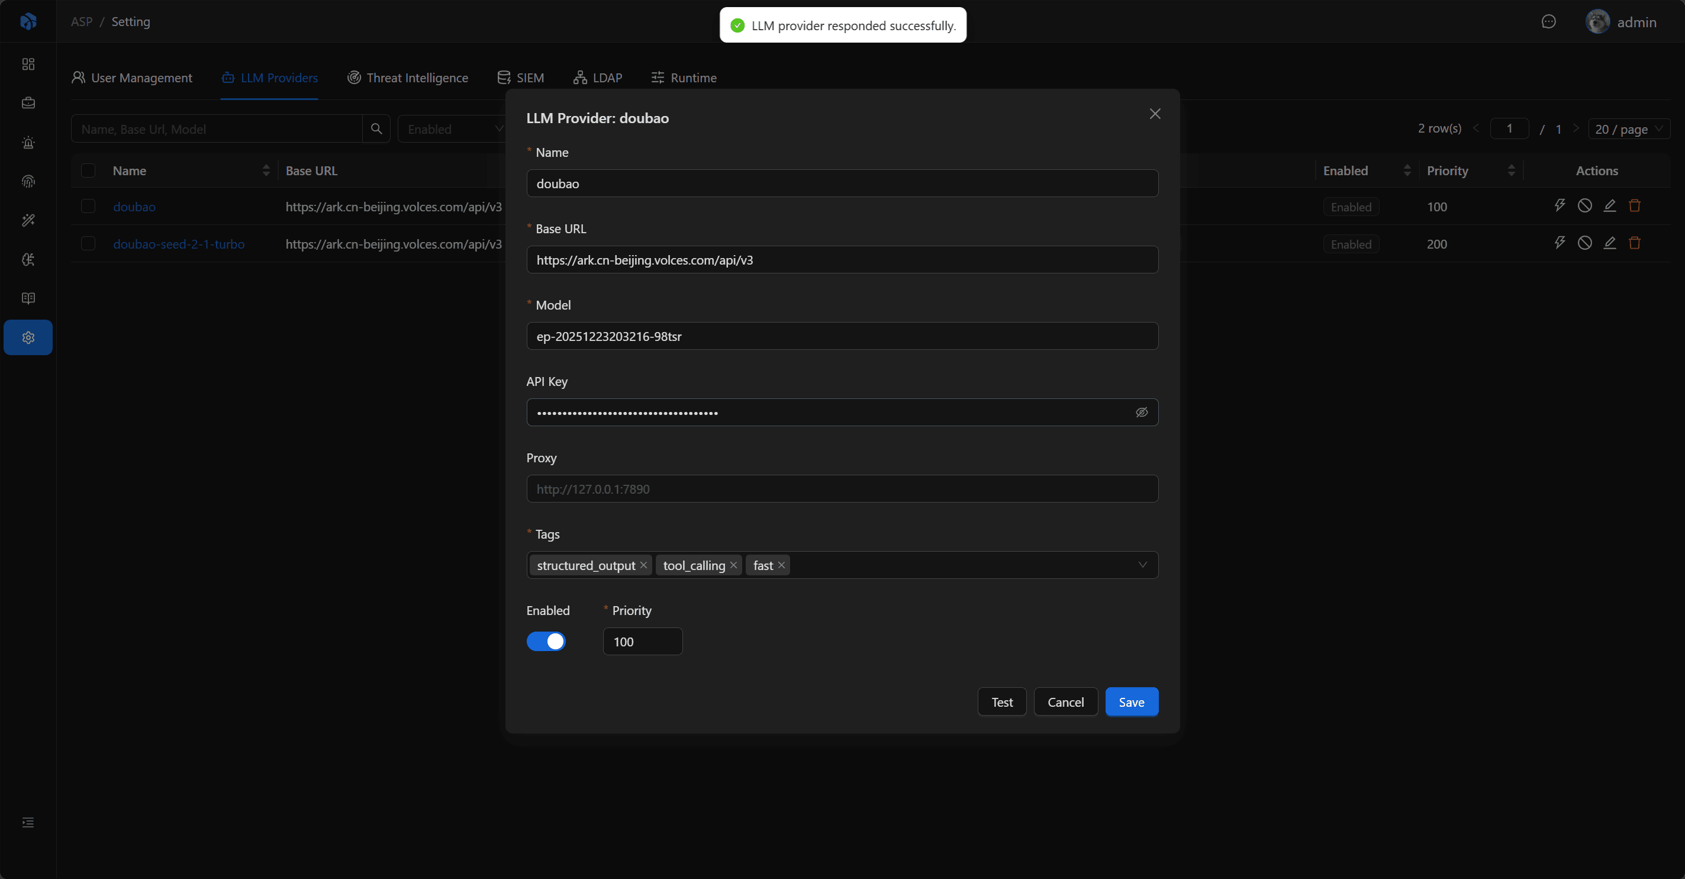Open the chat message icon
The image size is (1685, 879).
1548,21
